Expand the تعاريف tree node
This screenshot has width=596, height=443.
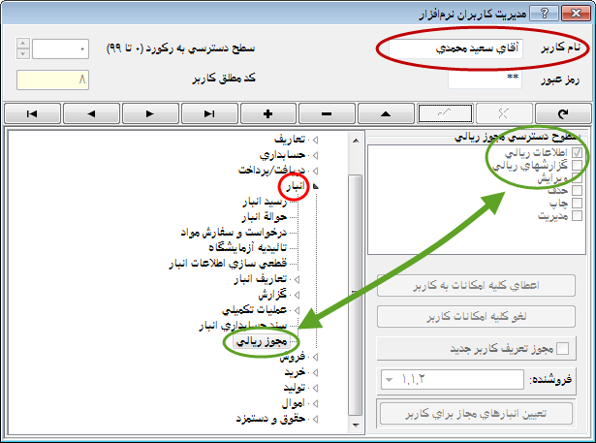pyautogui.click(x=315, y=140)
